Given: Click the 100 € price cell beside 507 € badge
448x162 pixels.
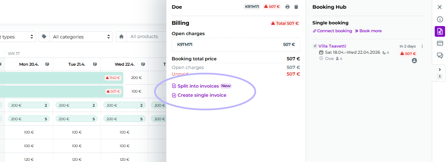Looking at the screenshot, I should click(x=136, y=91).
